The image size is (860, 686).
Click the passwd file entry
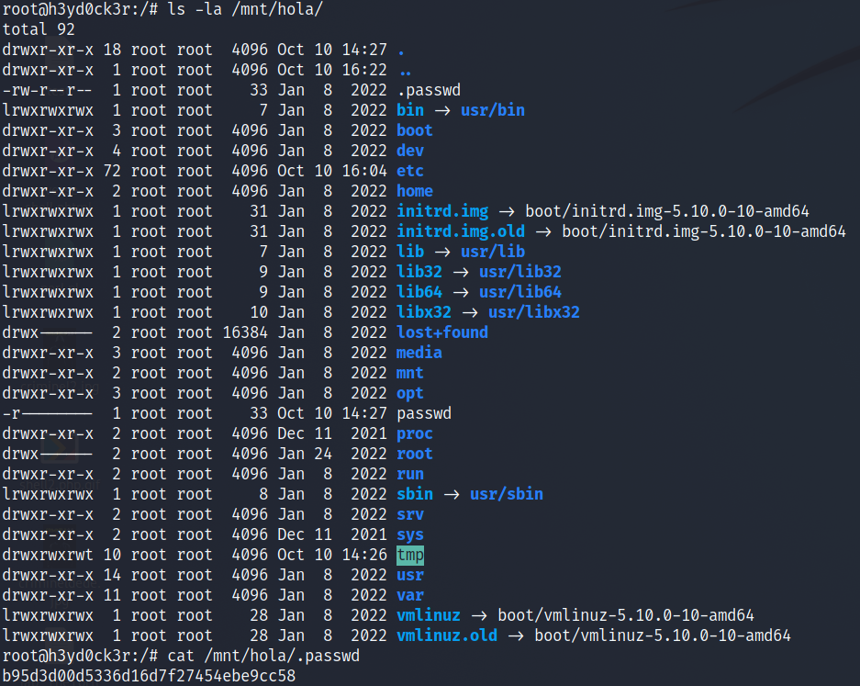coord(423,412)
